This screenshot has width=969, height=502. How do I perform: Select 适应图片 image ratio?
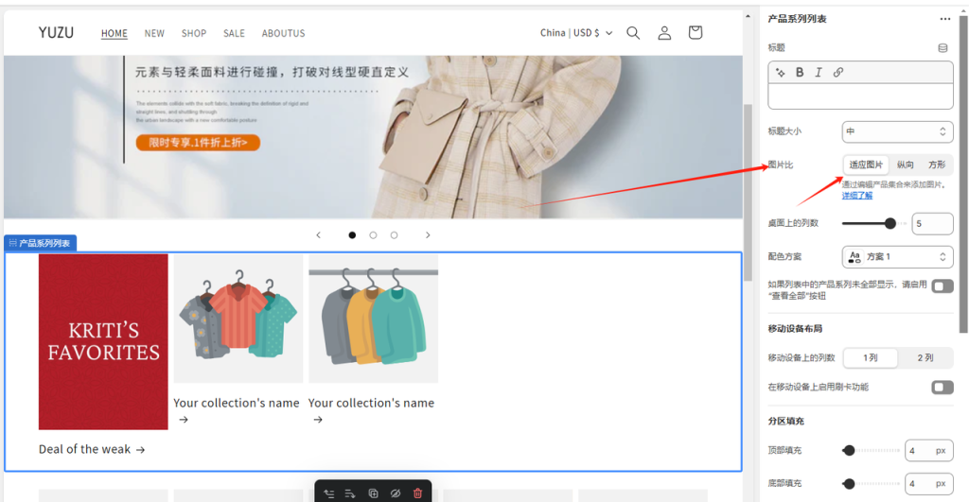(866, 164)
